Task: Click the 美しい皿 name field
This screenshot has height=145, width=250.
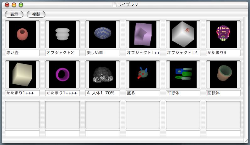Action: [x=103, y=53]
